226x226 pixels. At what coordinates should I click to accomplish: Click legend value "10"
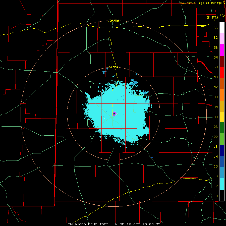click(216, 166)
